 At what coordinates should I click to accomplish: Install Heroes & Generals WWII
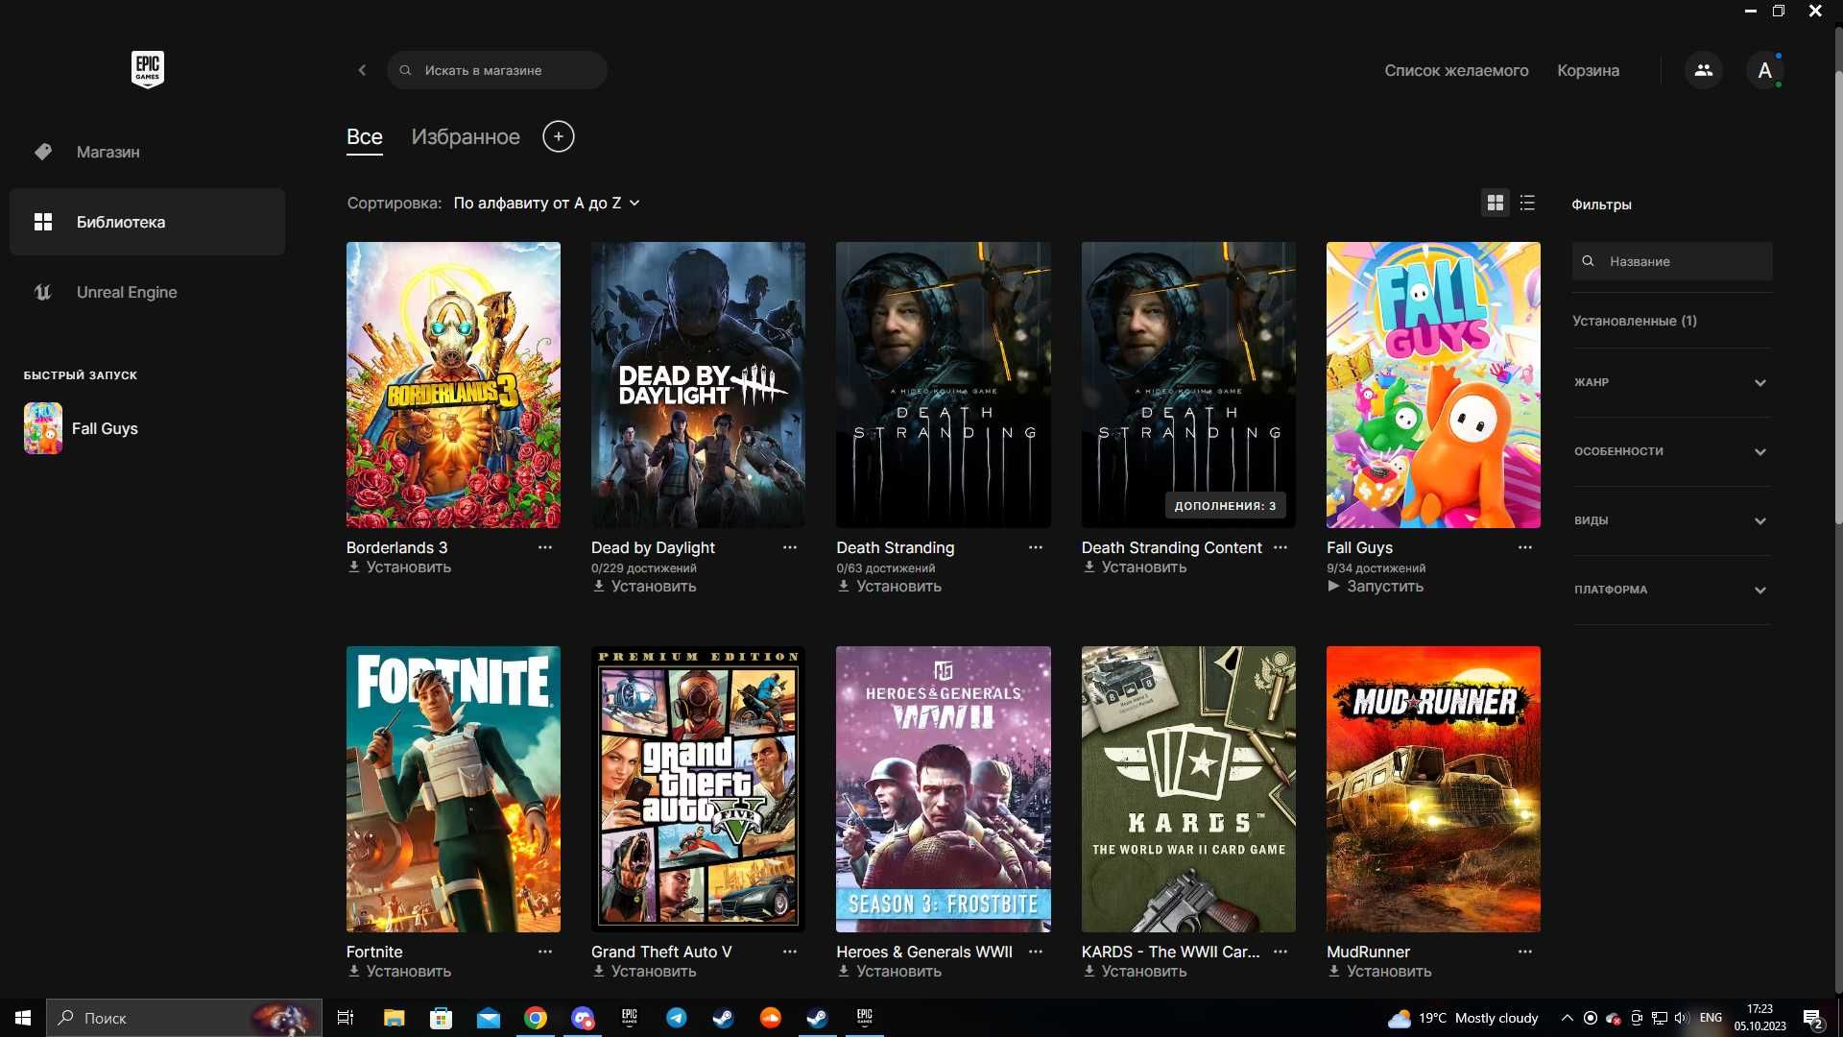tap(890, 972)
